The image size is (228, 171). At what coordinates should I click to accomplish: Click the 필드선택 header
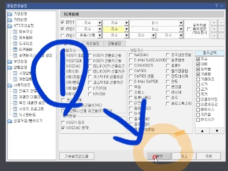coord(210,53)
